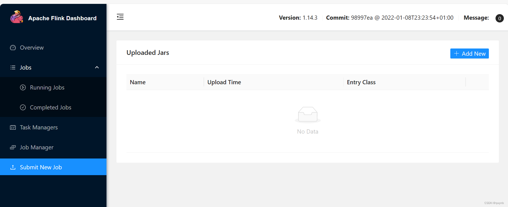
Task: Select Task Managers in sidebar
Action: coord(53,127)
